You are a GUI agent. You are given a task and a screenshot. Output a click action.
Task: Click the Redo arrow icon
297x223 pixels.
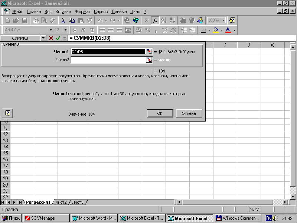pyautogui.click(x=112, y=20)
